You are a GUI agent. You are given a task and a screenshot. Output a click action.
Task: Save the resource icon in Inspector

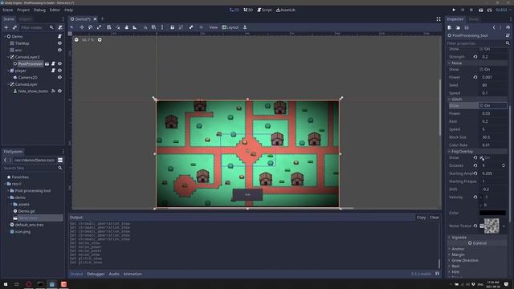467,28
